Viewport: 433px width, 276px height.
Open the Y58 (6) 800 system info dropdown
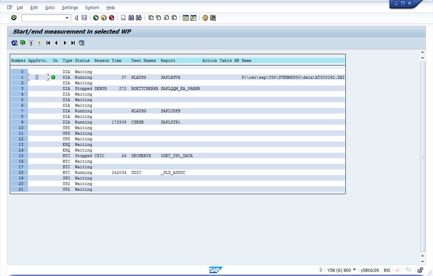coord(355,270)
